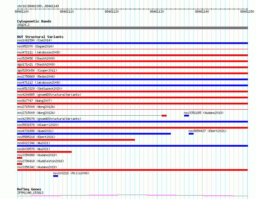Click the small blue nsv3351185 bar
The image size is (256, 199).
[x=186, y=116]
